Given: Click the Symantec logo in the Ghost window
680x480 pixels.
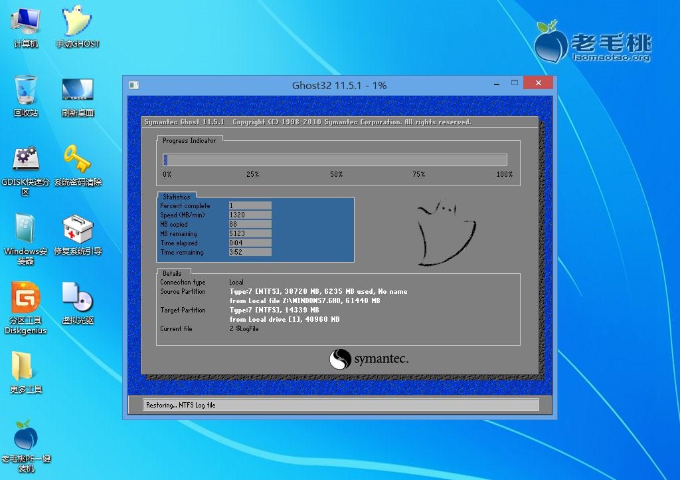Looking at the screenshot, I should click(369, 359).
